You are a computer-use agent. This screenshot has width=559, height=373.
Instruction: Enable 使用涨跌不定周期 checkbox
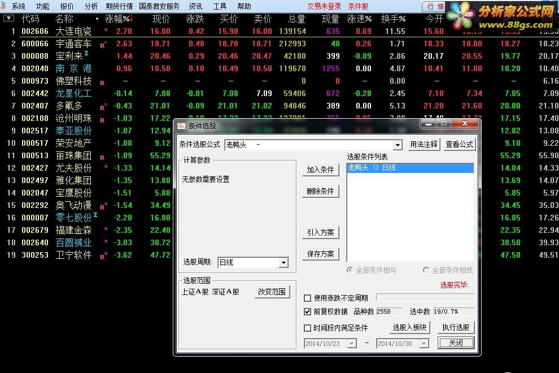point(307,298)
